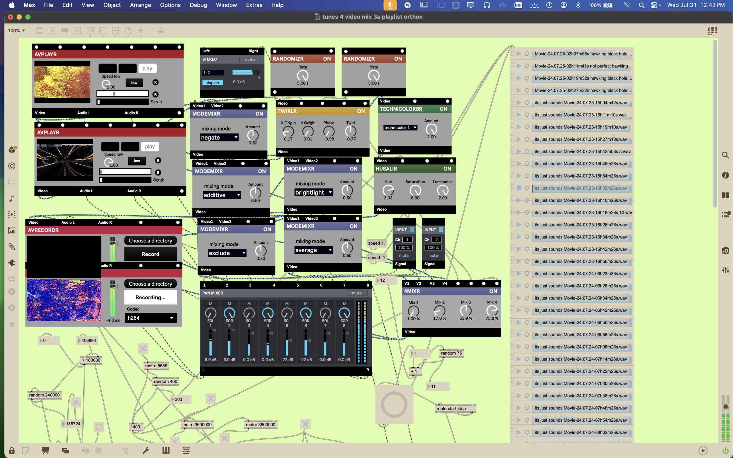Toggle ON switch of HUSALIR module
The image size is (733, 458).
click(447, 169)
